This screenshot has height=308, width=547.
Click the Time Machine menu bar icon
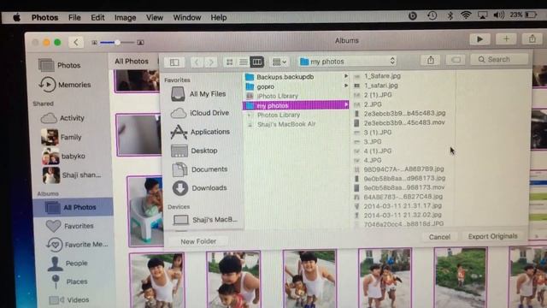[x=432, y=15]
